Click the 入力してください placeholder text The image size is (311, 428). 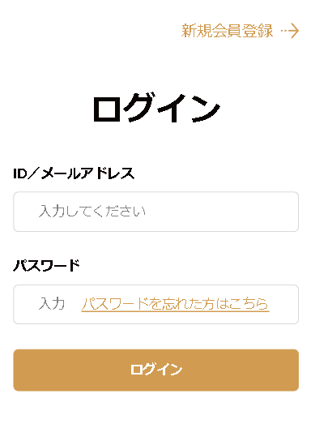coord(92,212)
